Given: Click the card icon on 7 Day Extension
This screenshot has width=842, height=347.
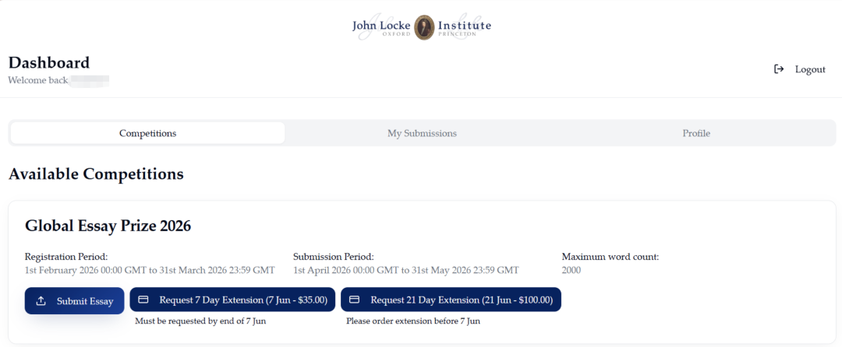Looking at the screenshot, I should coord(143,300).
